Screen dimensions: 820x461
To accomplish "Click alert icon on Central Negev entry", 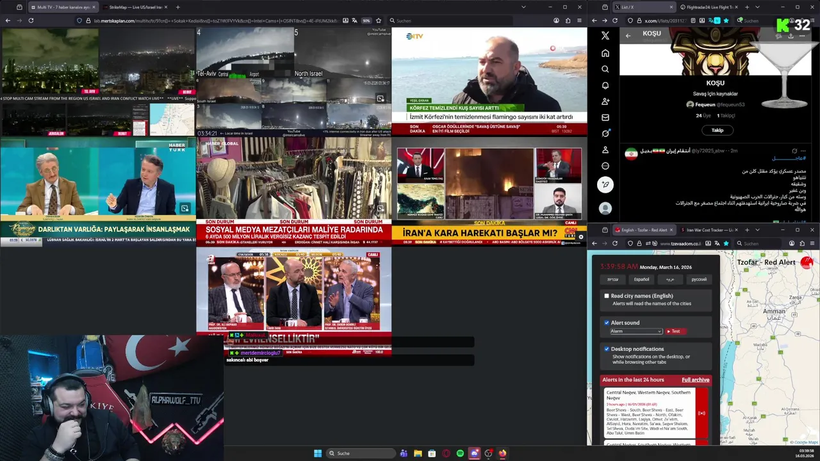I will [701, 413].
